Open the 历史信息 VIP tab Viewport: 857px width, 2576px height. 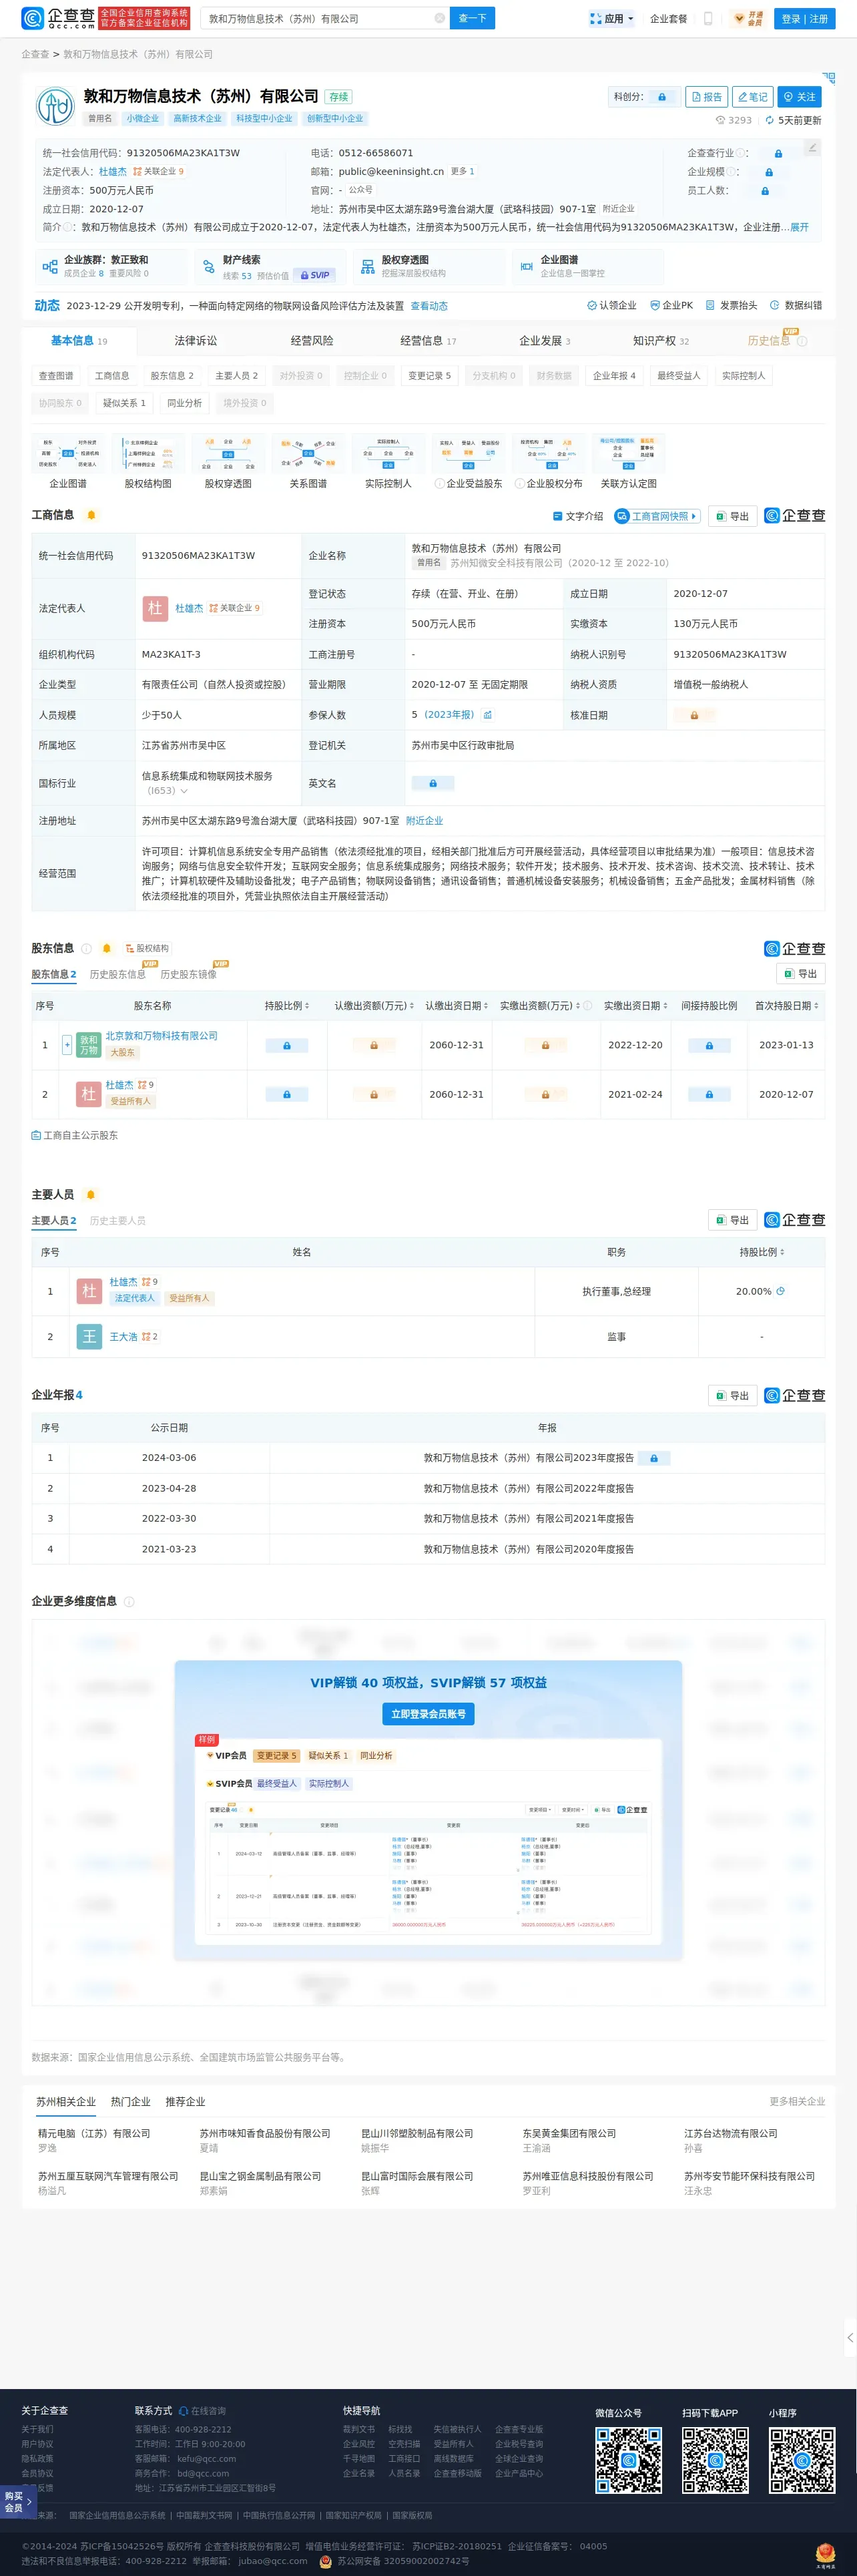coord(777,341)
